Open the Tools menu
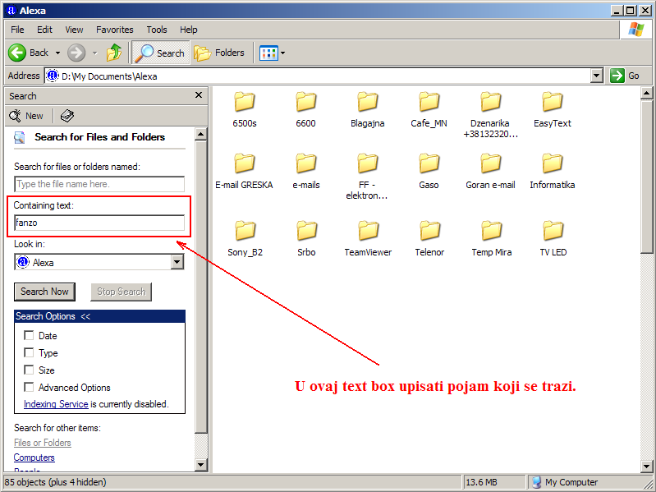The width and height of the screenshot is (656, 492). [x=156, y=30]
